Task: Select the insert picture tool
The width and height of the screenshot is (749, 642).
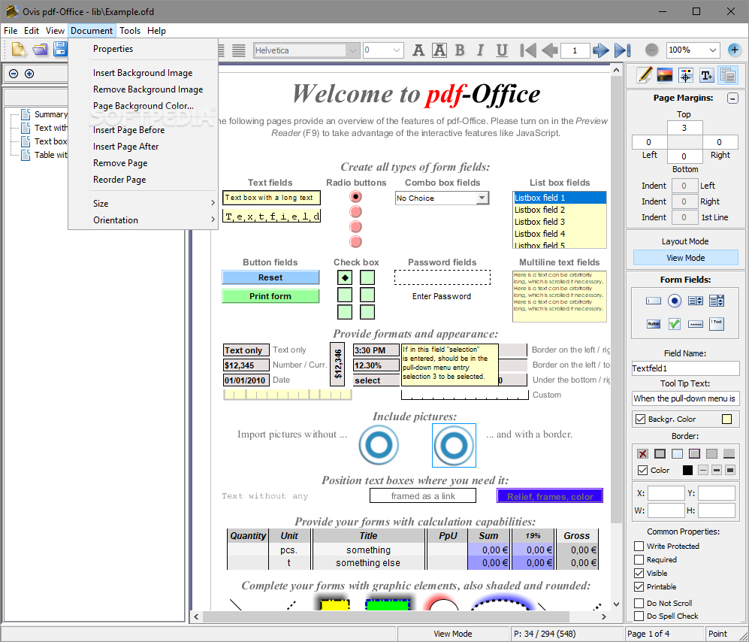Action: click(665, 75)
